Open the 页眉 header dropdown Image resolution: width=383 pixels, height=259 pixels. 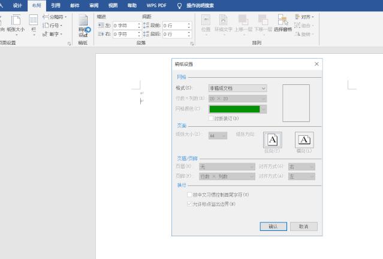[227, 167]
